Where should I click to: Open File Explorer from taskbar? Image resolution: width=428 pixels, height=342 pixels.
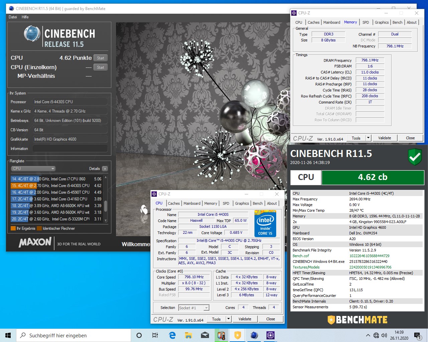pyautogui.click(x=188, y=335)
